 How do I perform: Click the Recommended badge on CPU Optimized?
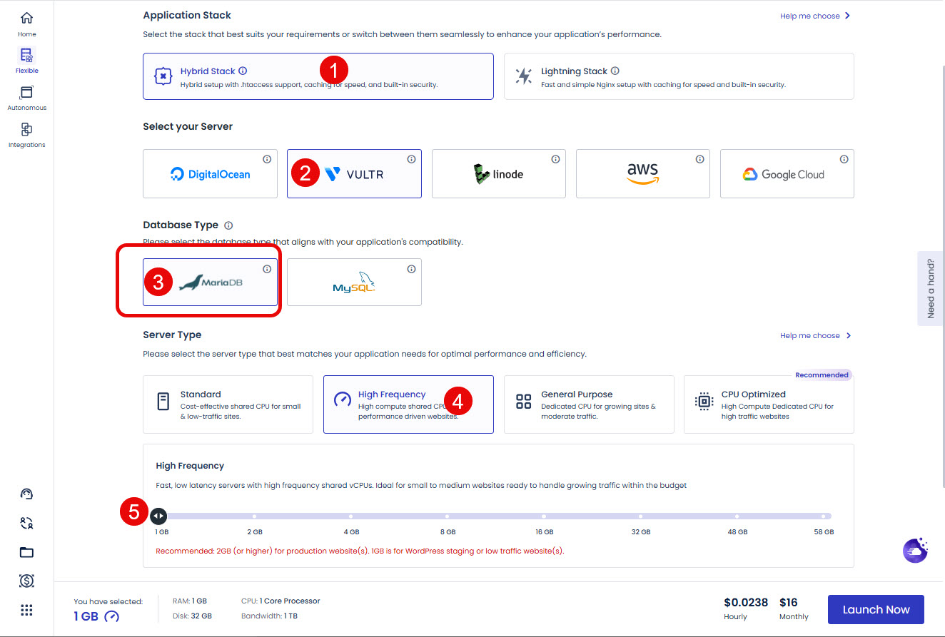pos(822,375)
